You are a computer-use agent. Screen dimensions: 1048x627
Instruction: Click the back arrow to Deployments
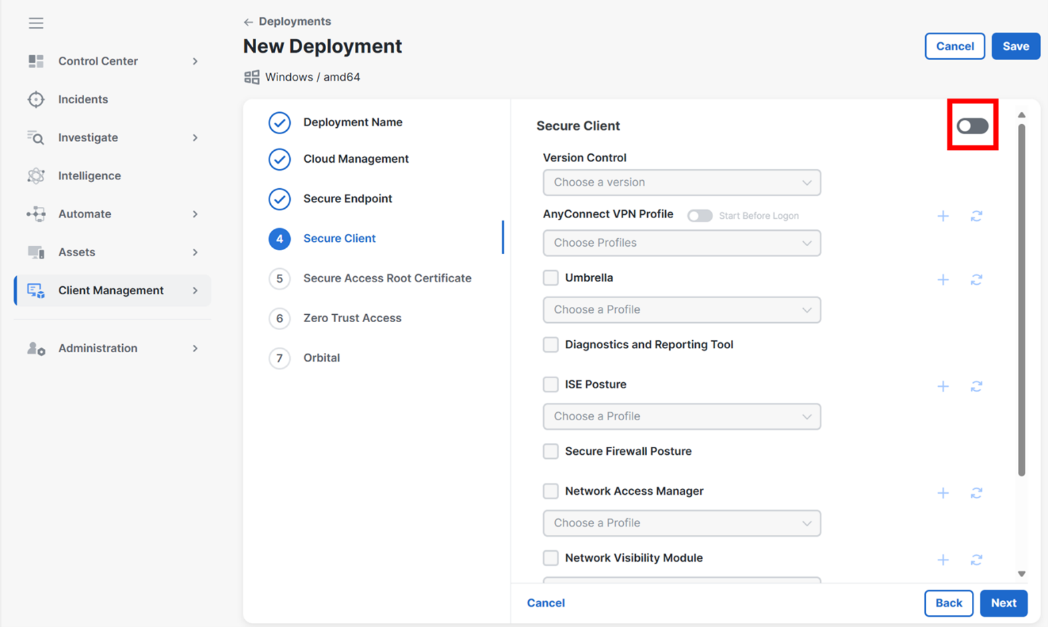pos(248,22)
